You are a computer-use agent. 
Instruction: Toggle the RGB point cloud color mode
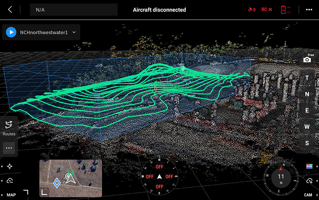click(309, 166)
